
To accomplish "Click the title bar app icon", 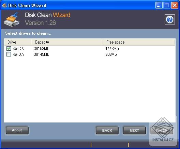I will click(x=4, y=5).
